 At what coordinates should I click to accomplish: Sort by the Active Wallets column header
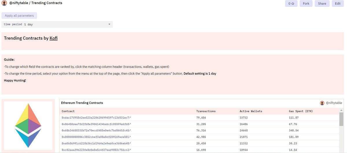(x=251, y=111)
